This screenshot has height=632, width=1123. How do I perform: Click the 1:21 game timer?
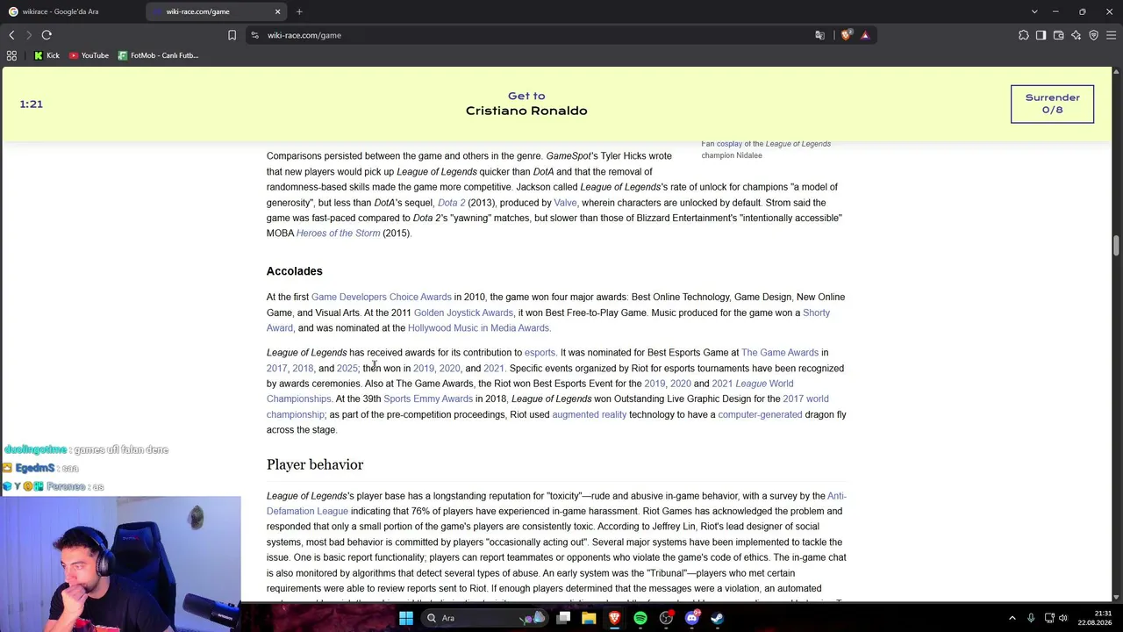(x=31, y=104)
